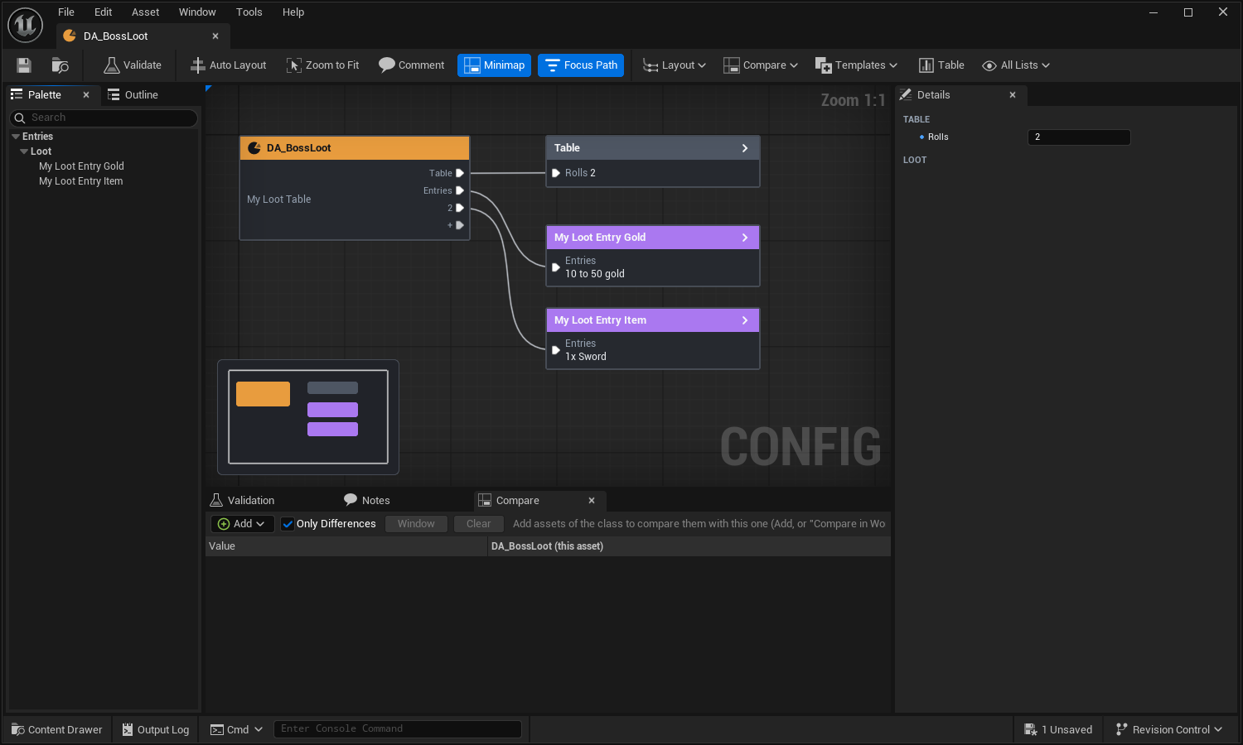1243x745 pixels.
Task: Open the Add assets dropdown in Compare
Action: [x=242, y=524]
